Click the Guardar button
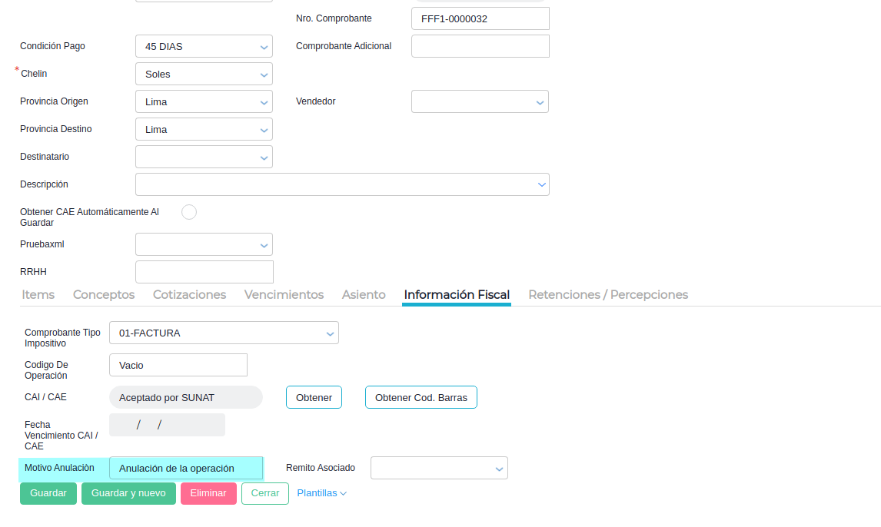 [48, 493]
